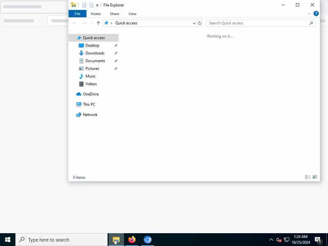Open the Share ribbon tab
The image size is (328, 246).
114,14
